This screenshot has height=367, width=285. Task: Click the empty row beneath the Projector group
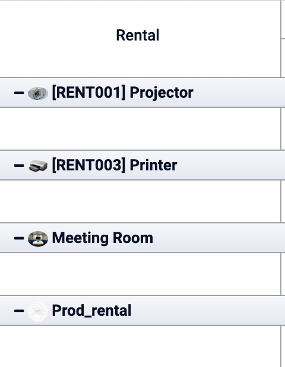140,129
